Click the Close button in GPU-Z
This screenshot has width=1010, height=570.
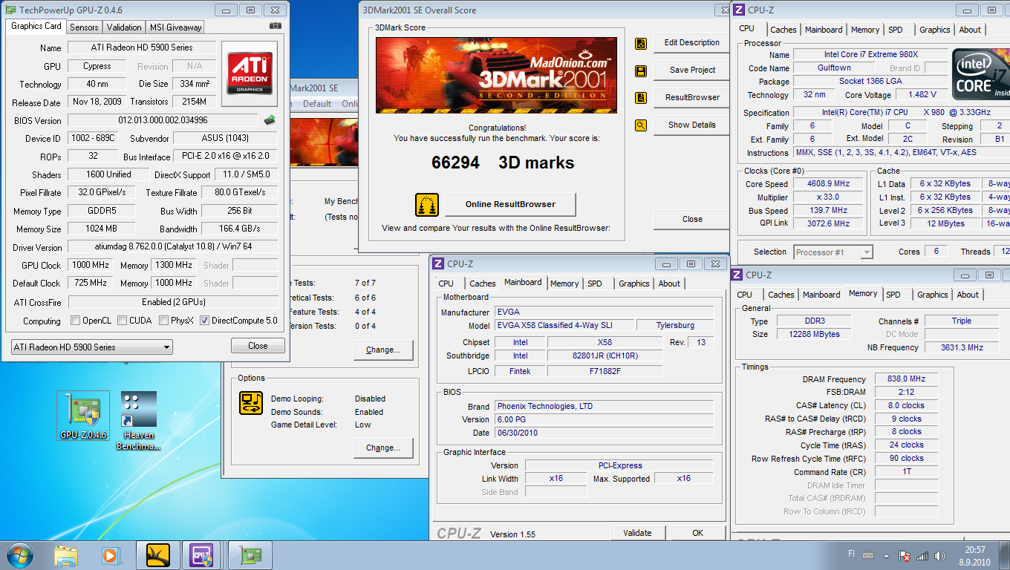(x=258, y=346)
